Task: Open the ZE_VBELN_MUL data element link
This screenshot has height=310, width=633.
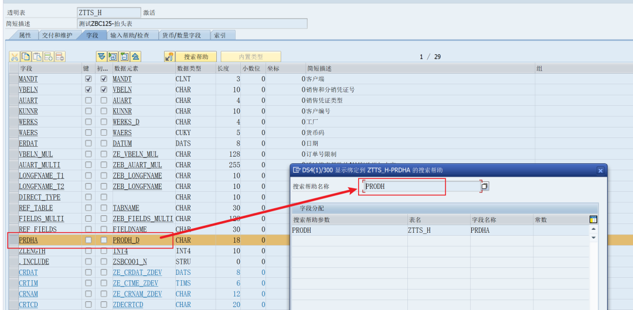Action: pos(135,154)
